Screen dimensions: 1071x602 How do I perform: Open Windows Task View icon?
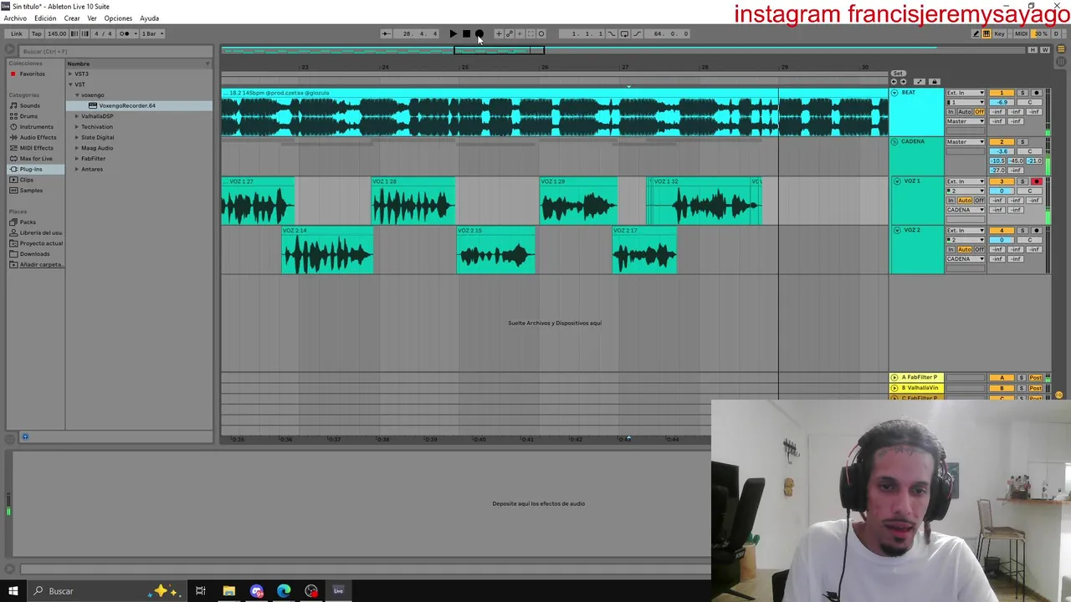pos(200,591)
